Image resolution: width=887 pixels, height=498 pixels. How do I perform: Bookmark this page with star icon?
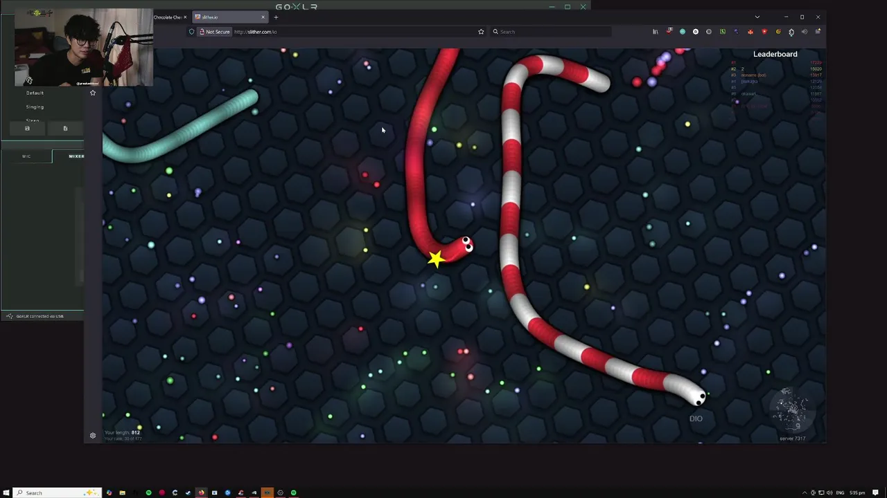pyautogui.click(x=481, y=32)
